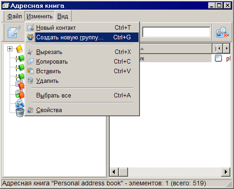234x189 pixels.
Task: Expand the address book tree root node
Action: coord(10,49)
